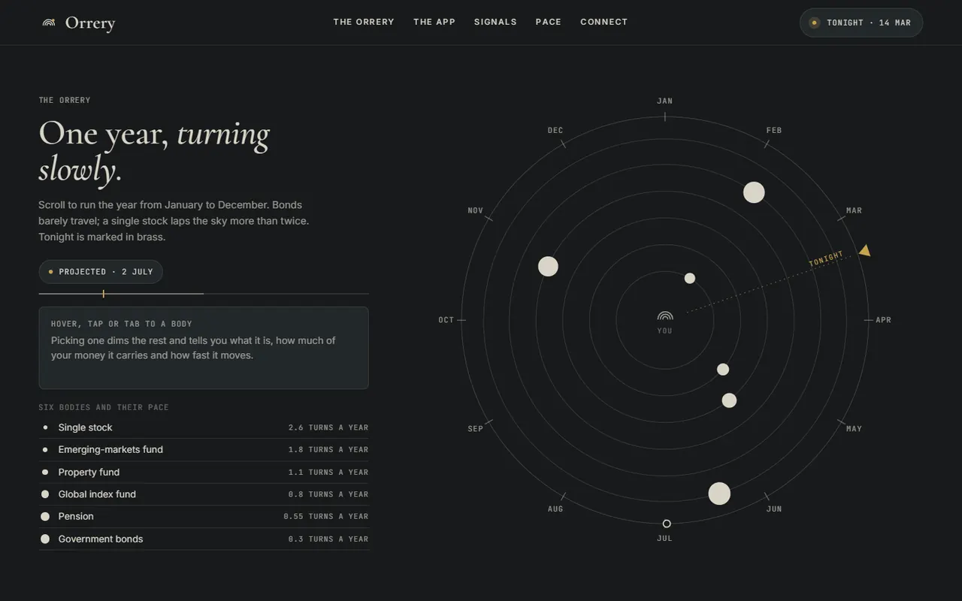Viewport: 962px width, 601px height.
Task: Click the hollow ring marker above JUL
Action: [x=667, y=524]
